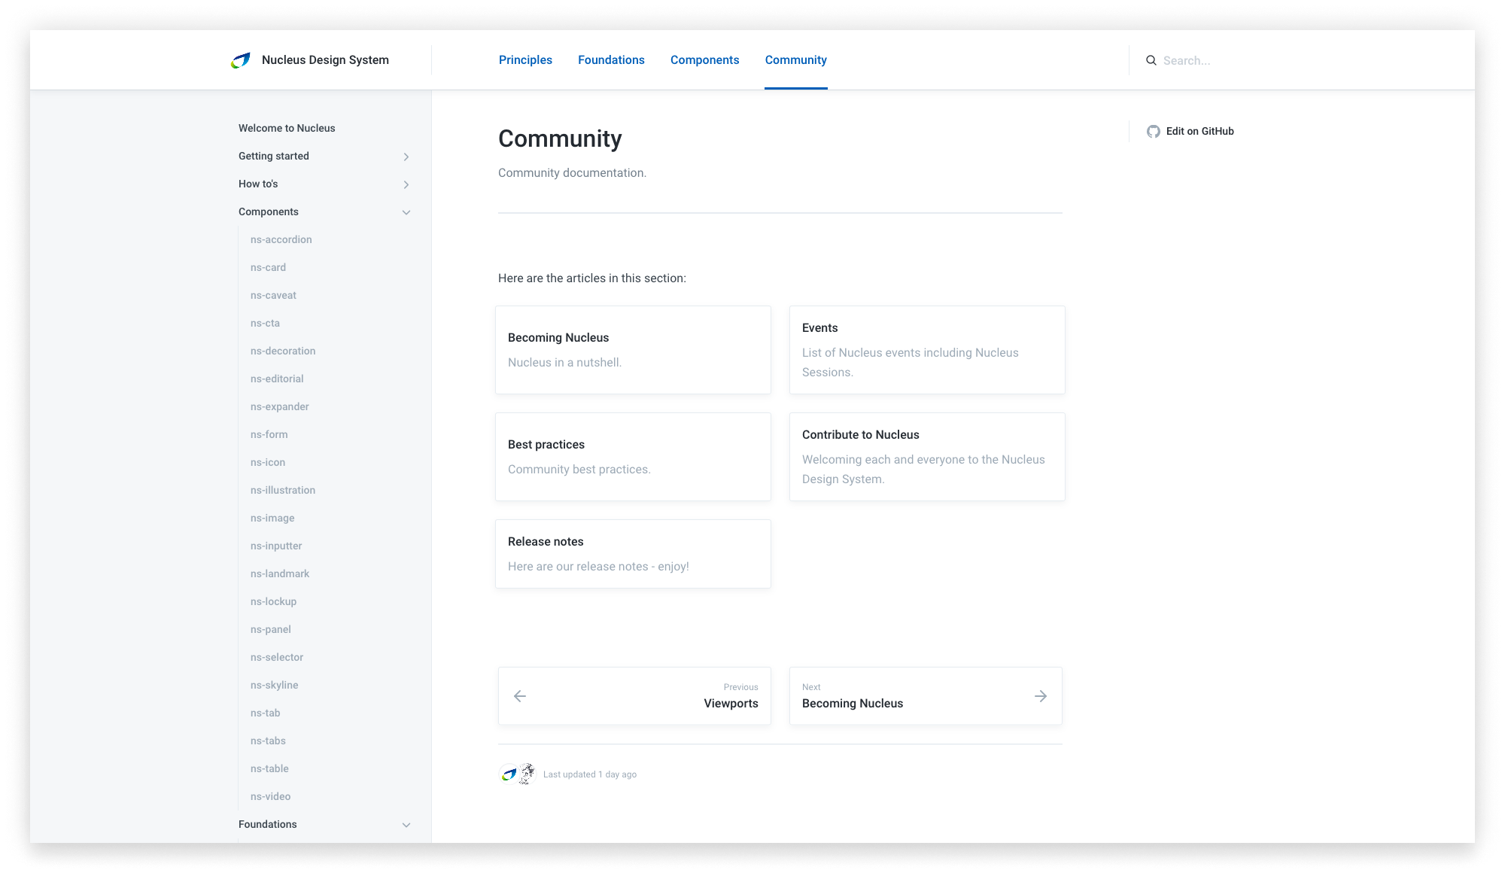Click the left arrow in Previous card
The width and height of the screenshot is (1505, 873).
click(520, 696)
